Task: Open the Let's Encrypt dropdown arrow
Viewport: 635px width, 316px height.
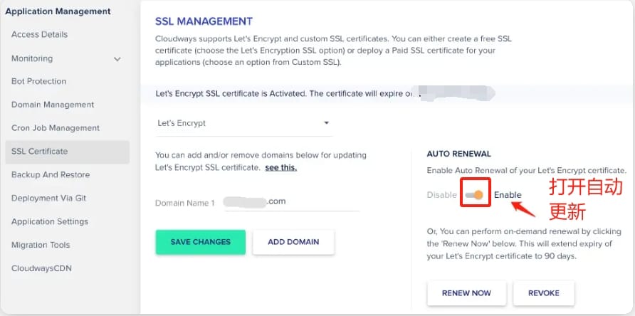Action: (327, 123)
